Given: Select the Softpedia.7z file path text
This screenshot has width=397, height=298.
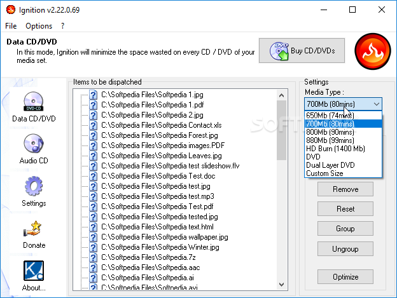Looking at the screenshot, I should point(148,257).
